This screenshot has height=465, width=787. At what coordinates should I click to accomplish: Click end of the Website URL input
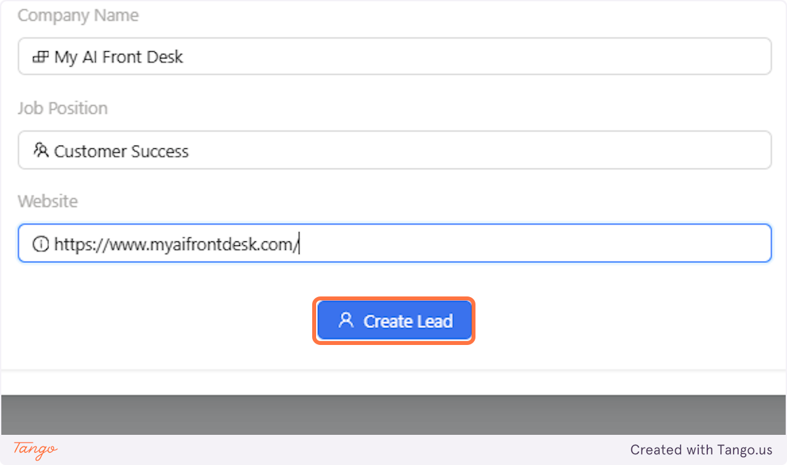point(302,243)
